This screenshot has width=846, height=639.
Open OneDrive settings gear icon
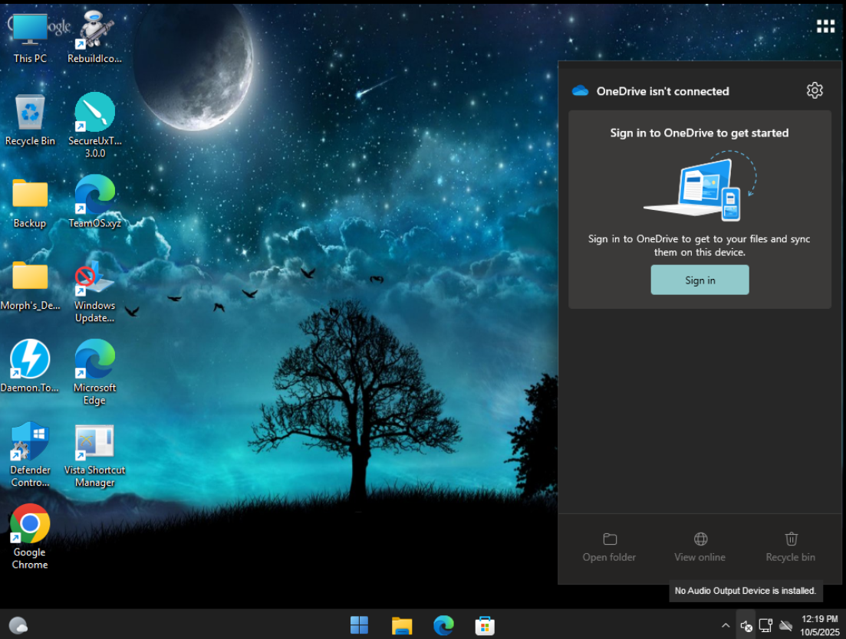pyautogui.click(x=815, y=90)
